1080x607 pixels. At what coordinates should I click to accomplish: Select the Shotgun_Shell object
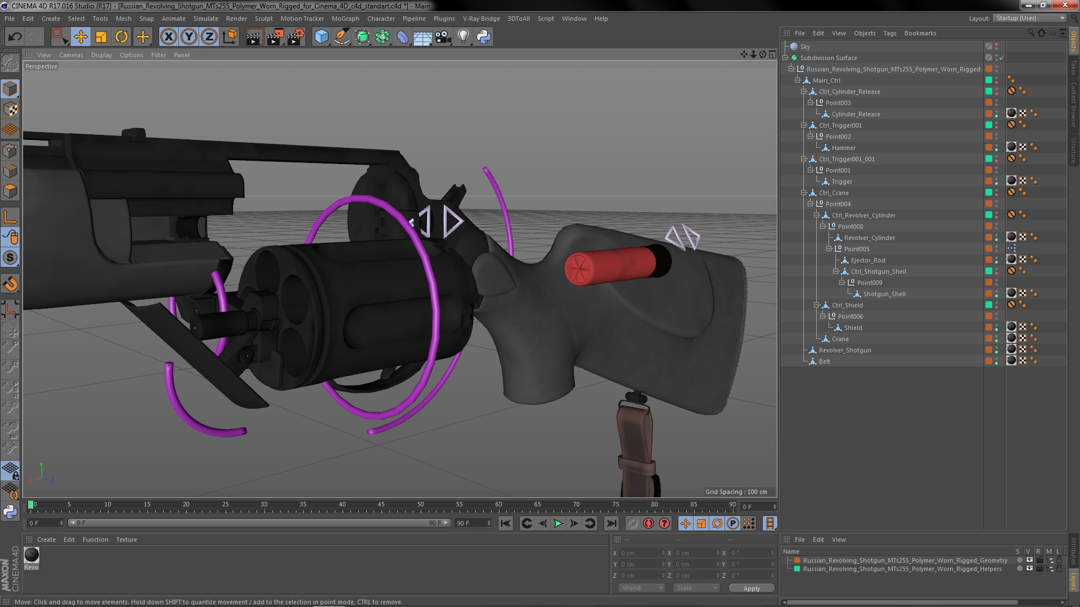884,294
